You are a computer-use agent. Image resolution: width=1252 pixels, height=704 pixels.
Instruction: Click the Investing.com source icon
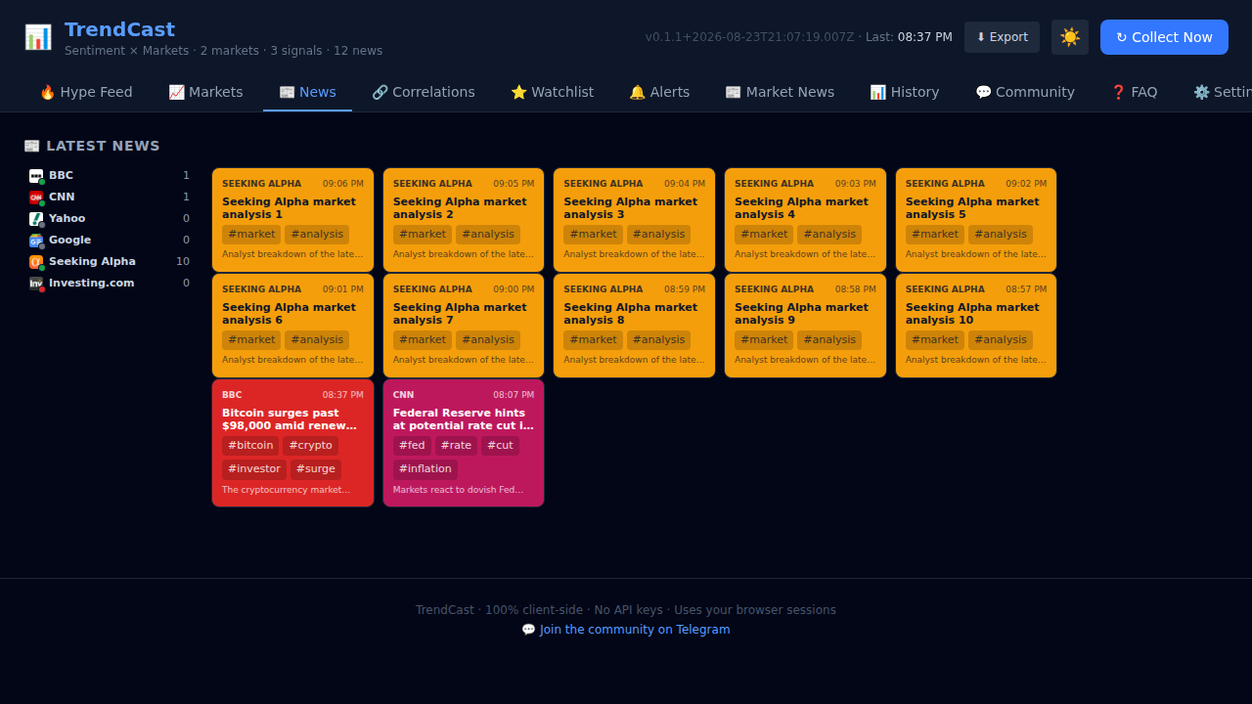pyautogui.click(x=36, y=284)
